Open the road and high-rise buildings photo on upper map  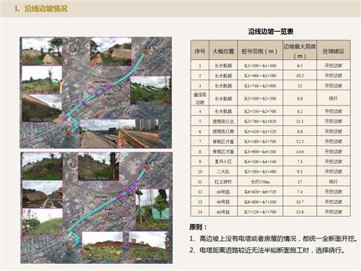pos(119,134)
